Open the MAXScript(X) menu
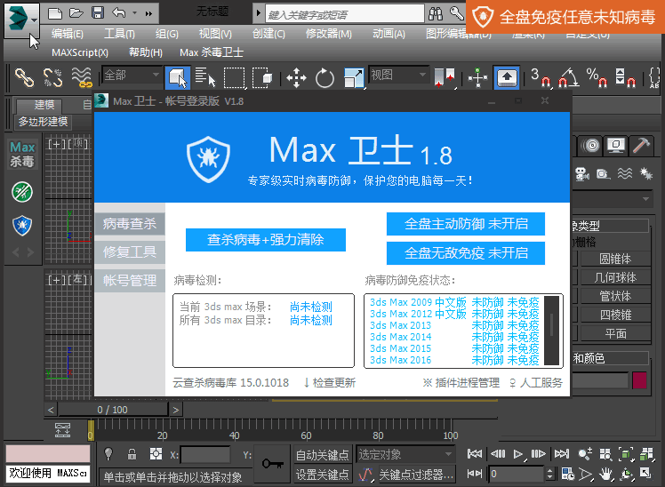This screenshot has width=665, height=487. pos(80,52)
